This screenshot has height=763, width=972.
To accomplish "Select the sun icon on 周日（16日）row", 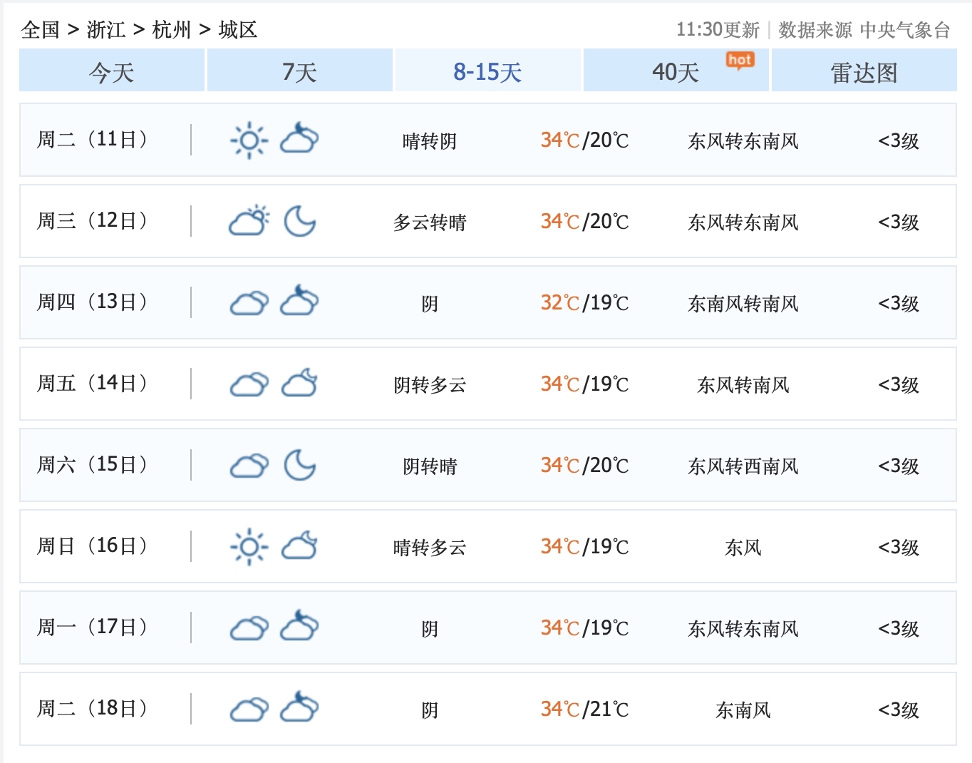I will tap(248, 547).
